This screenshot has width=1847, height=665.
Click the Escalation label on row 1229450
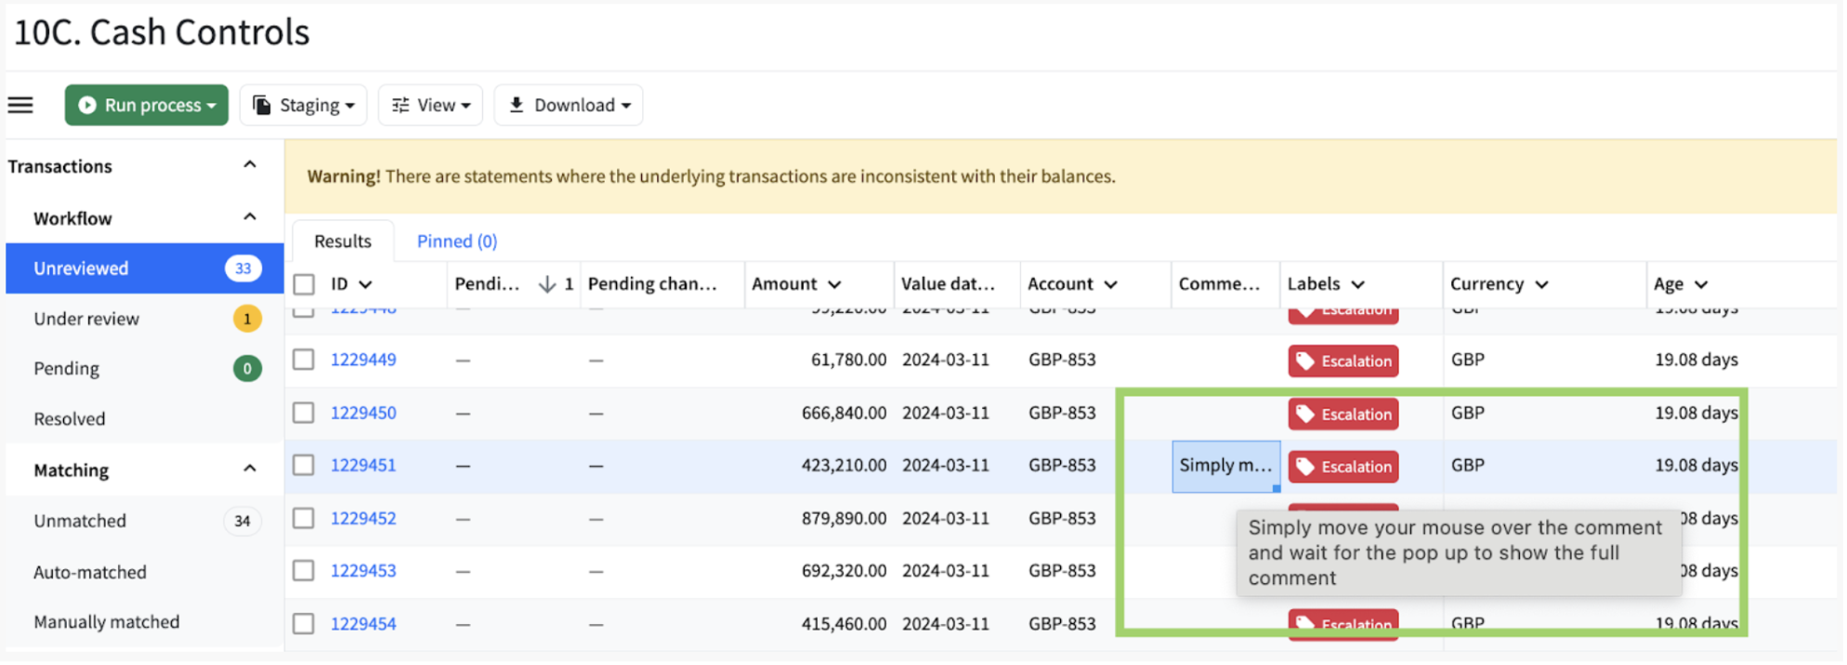pos(1344,414)
